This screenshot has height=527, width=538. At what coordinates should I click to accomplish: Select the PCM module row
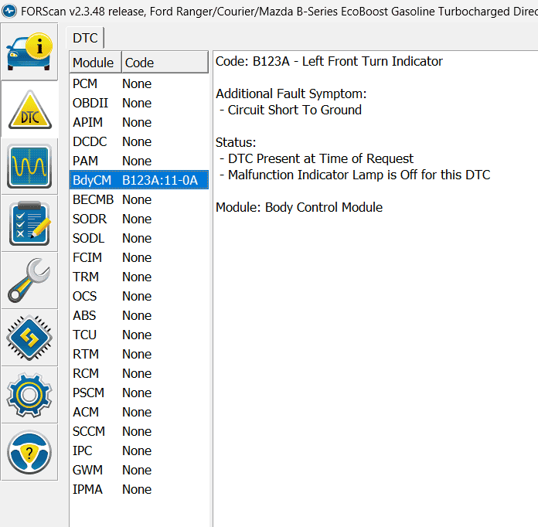pos(139,83)
